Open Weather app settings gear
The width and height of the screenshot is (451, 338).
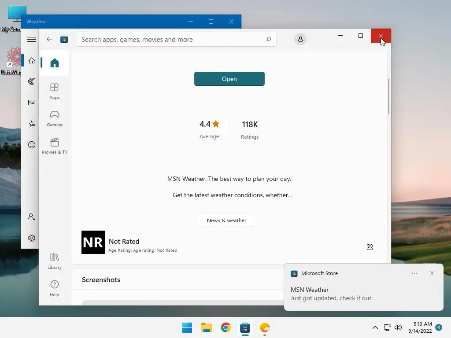[32, 238]
